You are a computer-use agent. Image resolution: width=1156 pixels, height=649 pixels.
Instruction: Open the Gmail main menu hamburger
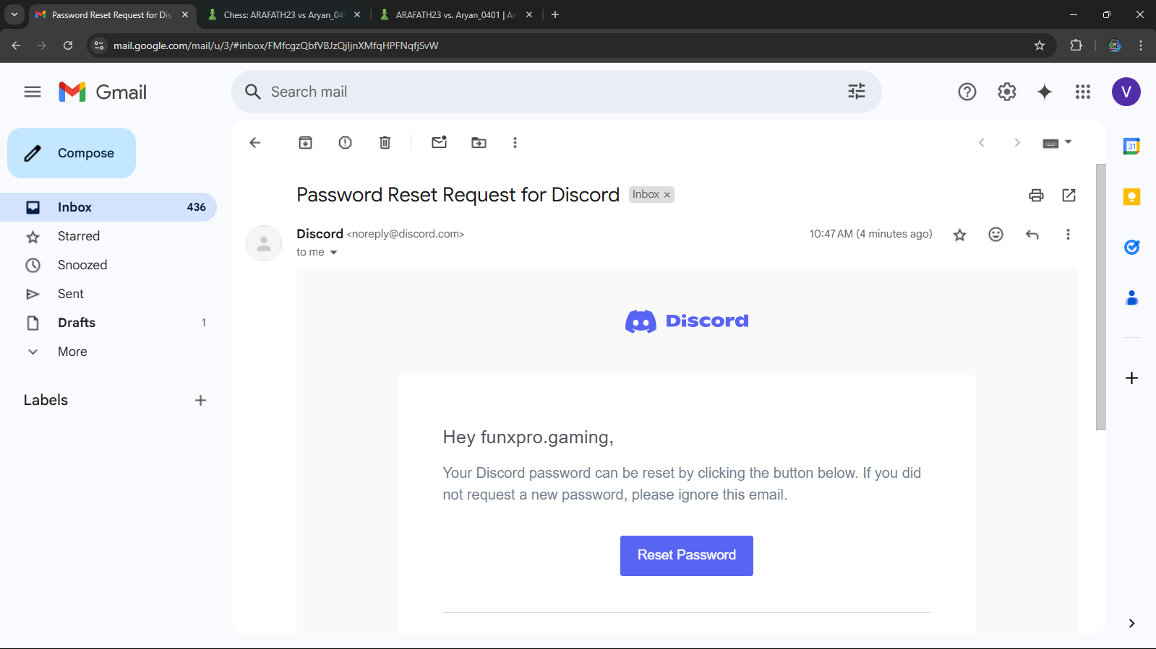pyautogui.click(x=33, y=92)
